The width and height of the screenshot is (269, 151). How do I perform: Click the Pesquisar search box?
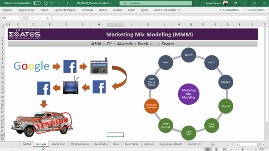(156, 3)
